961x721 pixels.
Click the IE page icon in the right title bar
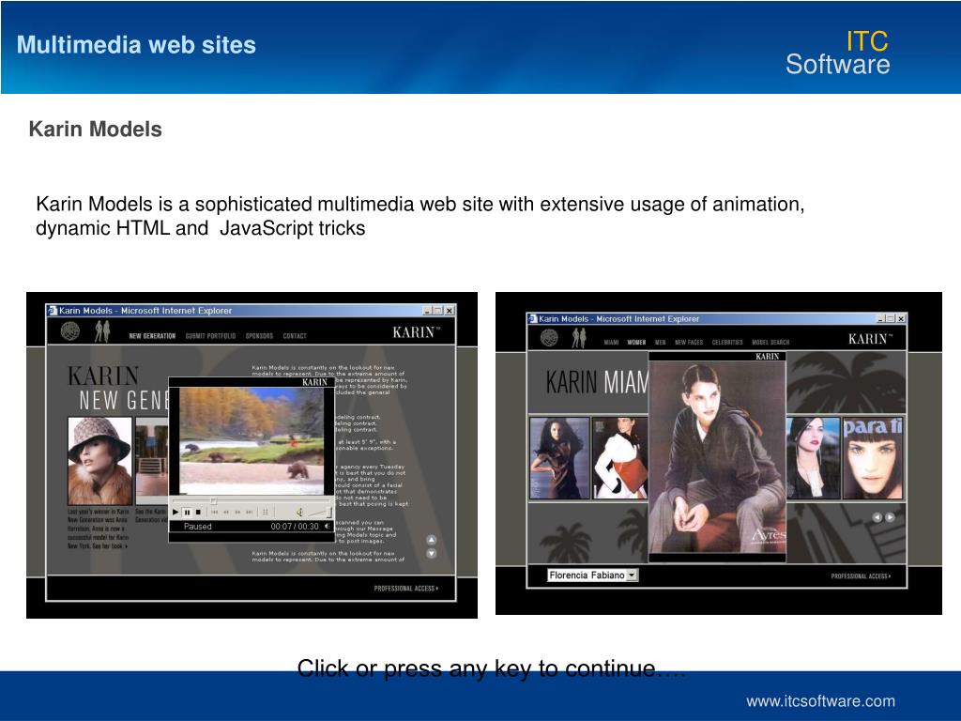click(533, 319)
